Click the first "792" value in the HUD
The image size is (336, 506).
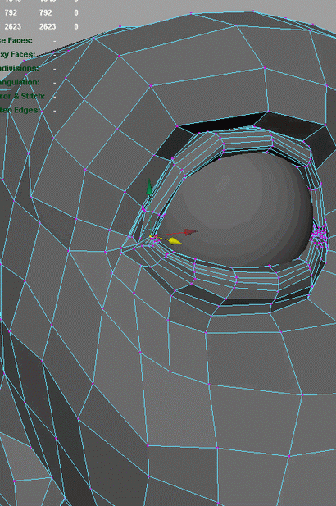pos(11,12)
